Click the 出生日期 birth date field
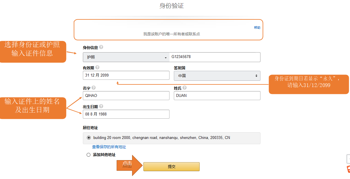 click(126, 114)
